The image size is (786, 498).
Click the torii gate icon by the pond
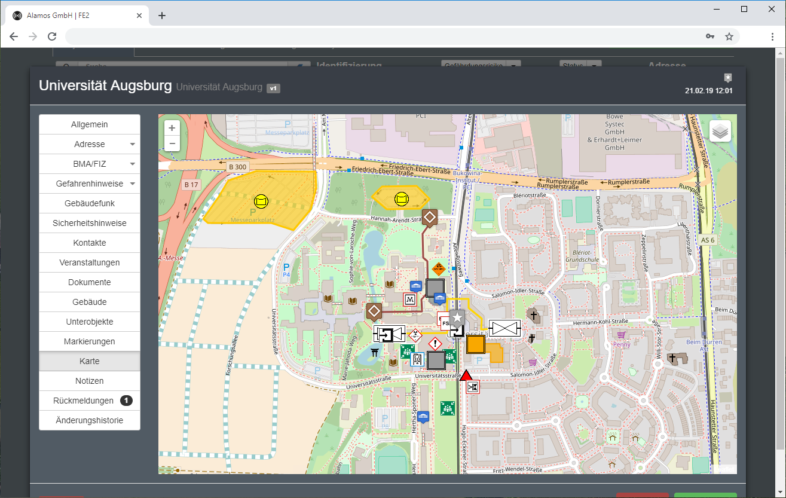click(x=375, y=352)
